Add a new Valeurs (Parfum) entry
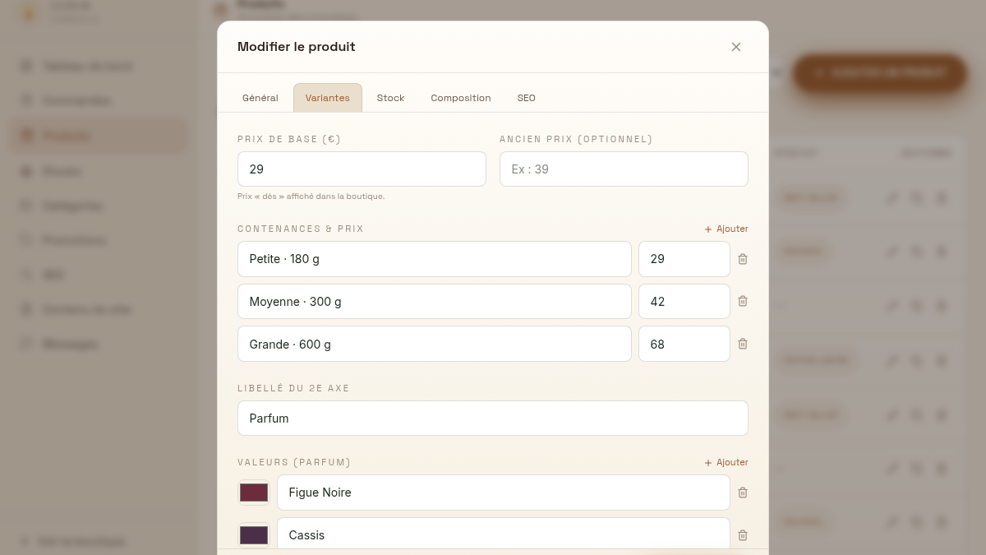 click(x=726, y=462)
